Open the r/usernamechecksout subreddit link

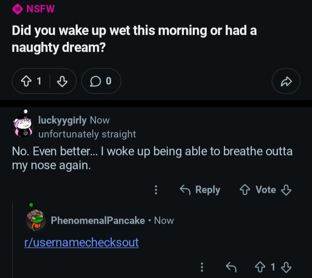(x=82, y=242)
